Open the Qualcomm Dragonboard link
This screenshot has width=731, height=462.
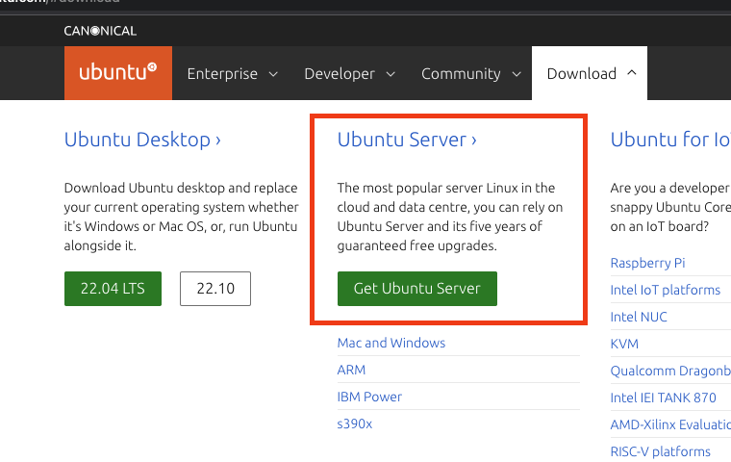click(x=670, y=371)
